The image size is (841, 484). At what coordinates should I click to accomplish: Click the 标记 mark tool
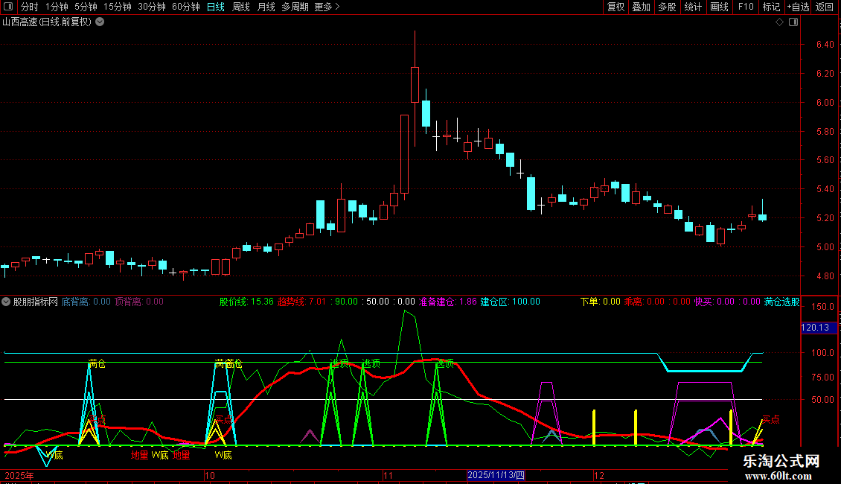[771, 7]
